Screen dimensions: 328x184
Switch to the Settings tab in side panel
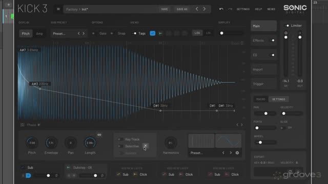(279, 99)
